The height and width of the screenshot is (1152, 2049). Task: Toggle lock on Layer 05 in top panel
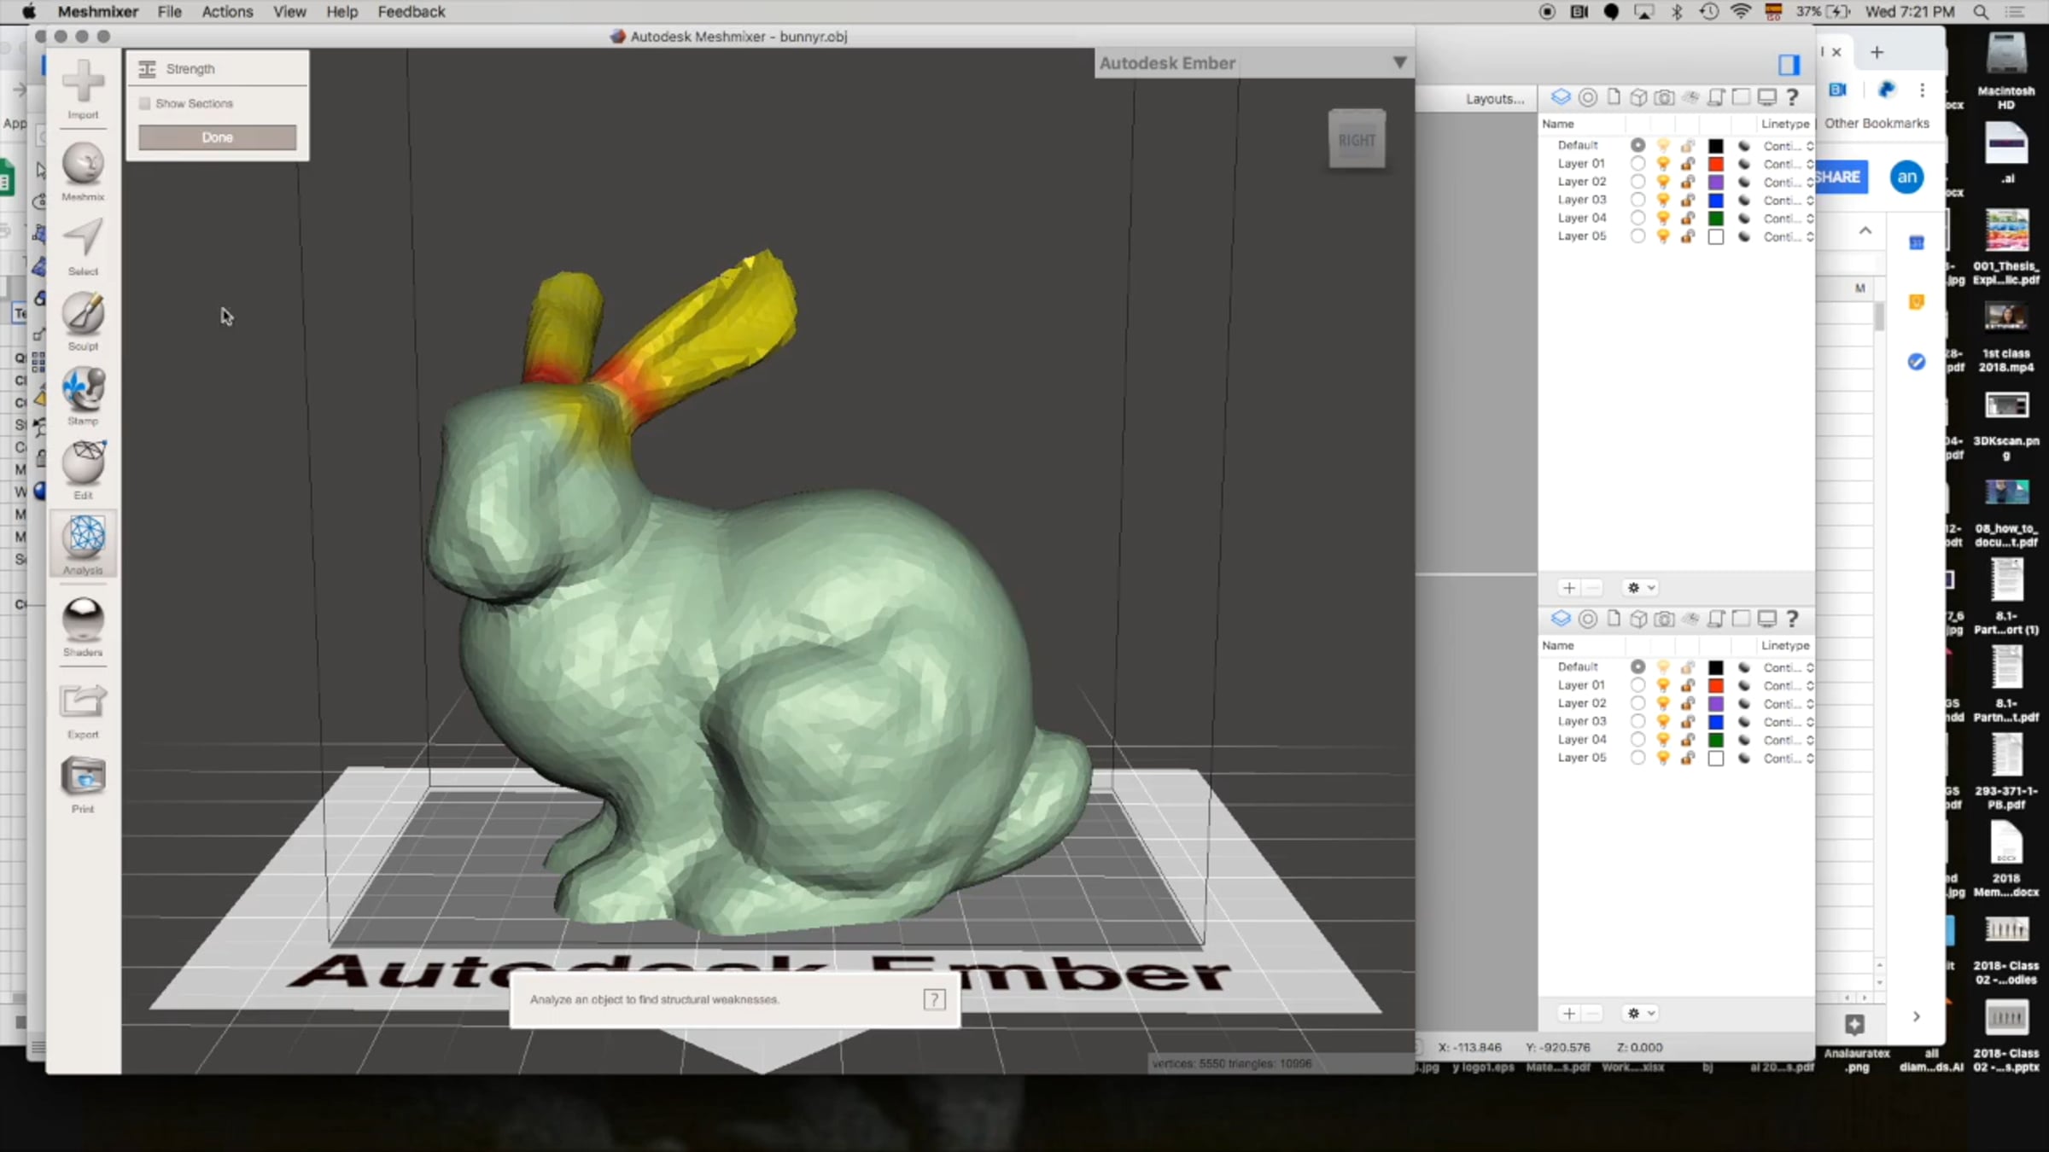tap(1688, 236)
